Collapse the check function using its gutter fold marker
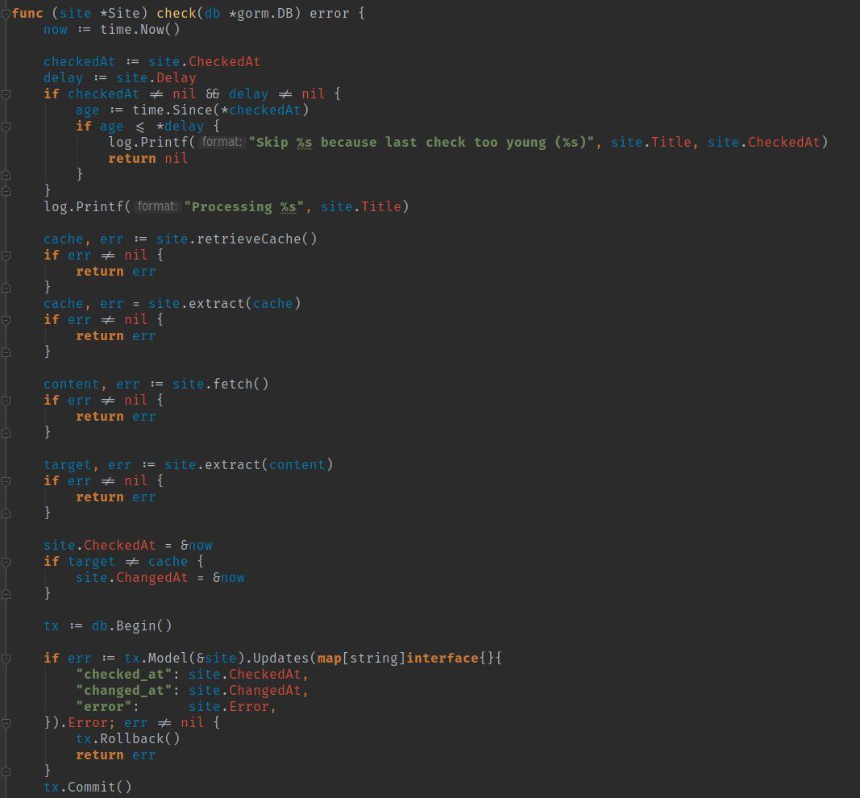 6,14
